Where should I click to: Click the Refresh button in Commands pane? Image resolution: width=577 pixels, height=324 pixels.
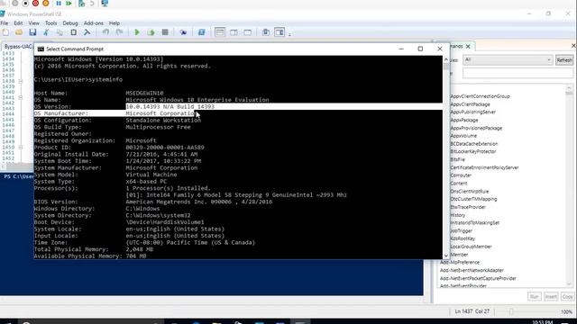point(564,60)
